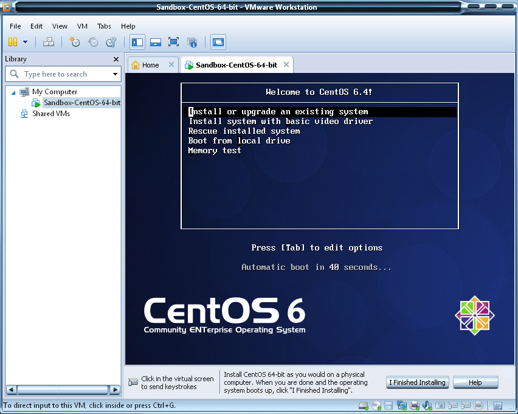Open the Snapshot Manager wrench-clock icon
Image resolution: width=518 pixels, height=414 pixels.
pos(111,42)
